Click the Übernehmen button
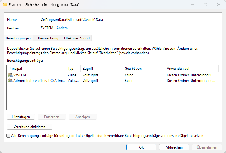The height and width of the screenshot is (153, 226). tap(207, 147)
